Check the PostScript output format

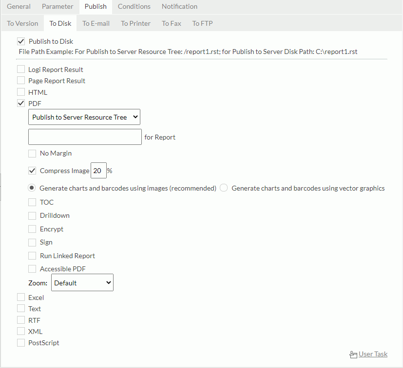pyautogui.click(x=20, y=342)
